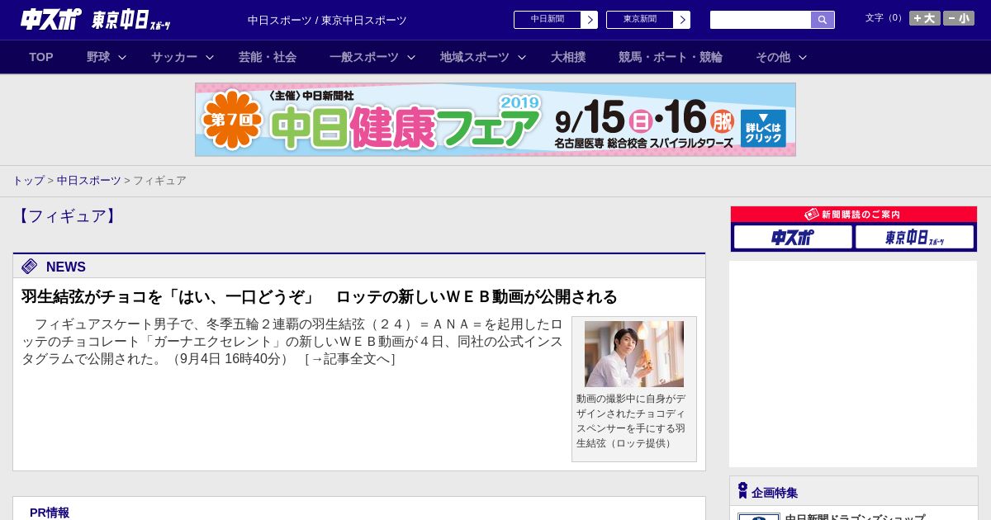Click arrow next to 中日新聞 button

[590, 20]
